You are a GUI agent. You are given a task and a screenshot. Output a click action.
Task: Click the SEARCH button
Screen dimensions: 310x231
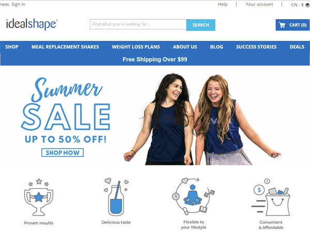point(200,25)
